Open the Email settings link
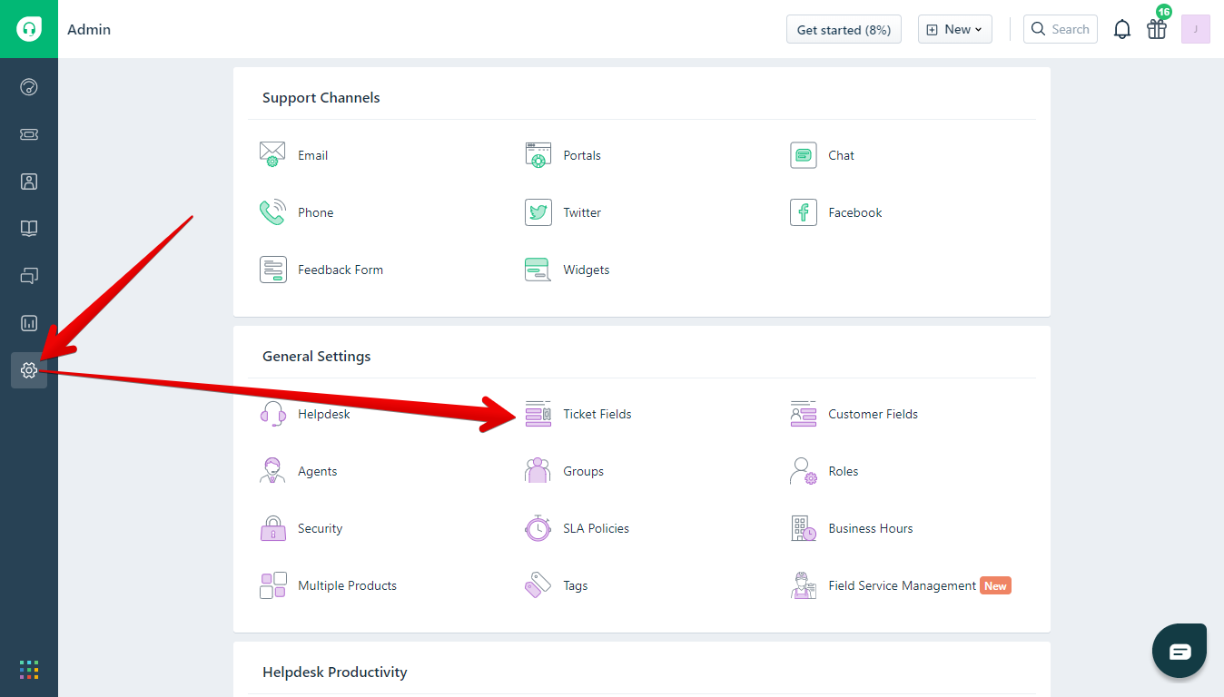The image size is (1224, 697). click(x=312, y=155)
